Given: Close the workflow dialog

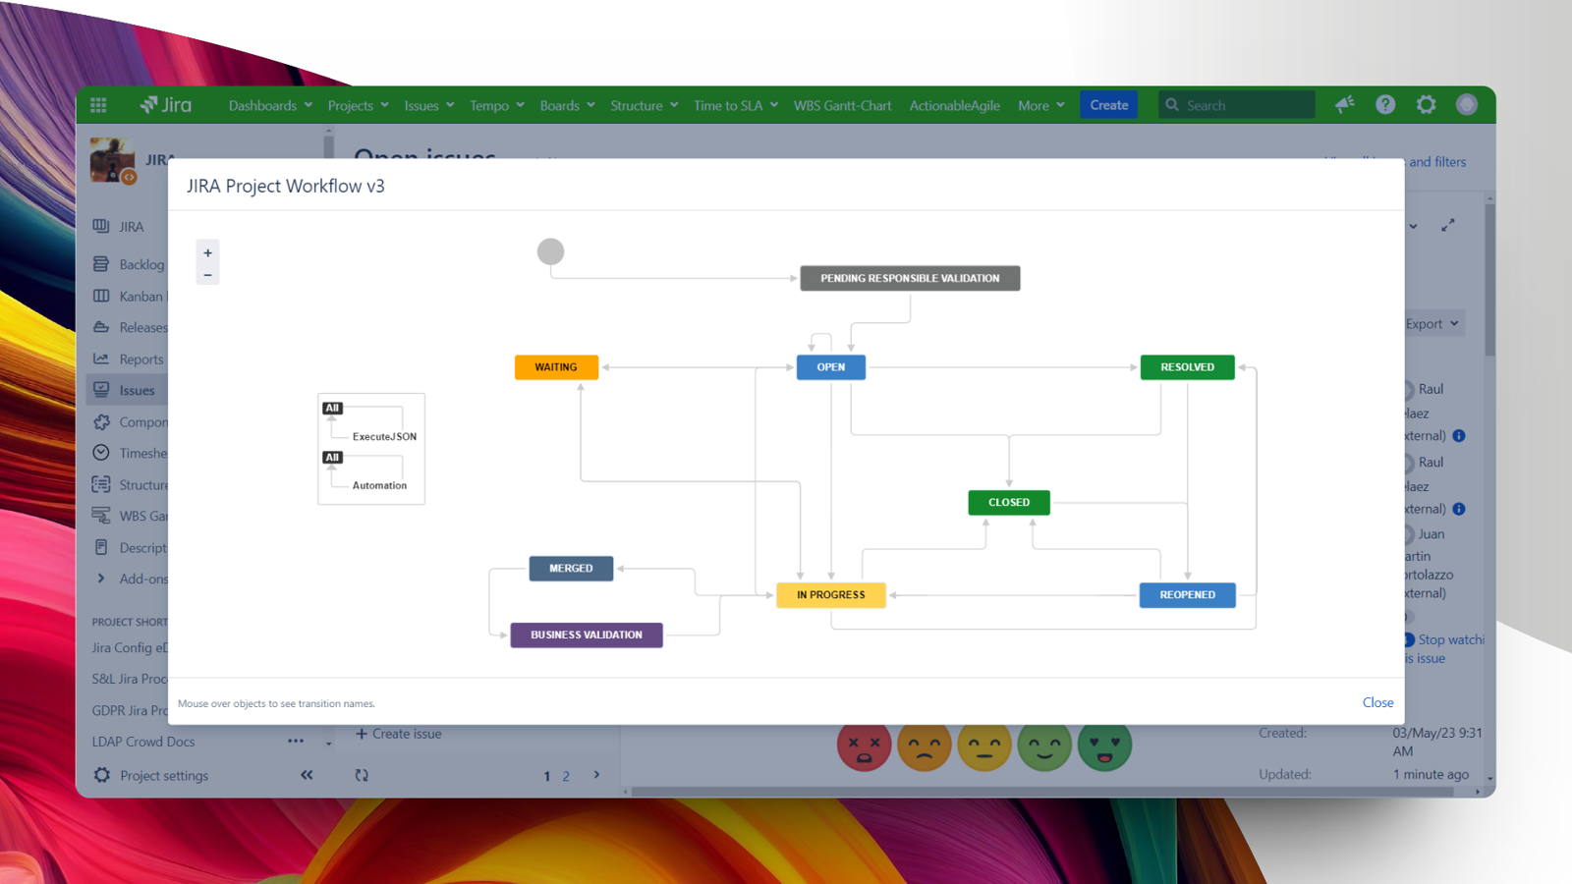Looking at the screenshot, I should coord(1377,702).
